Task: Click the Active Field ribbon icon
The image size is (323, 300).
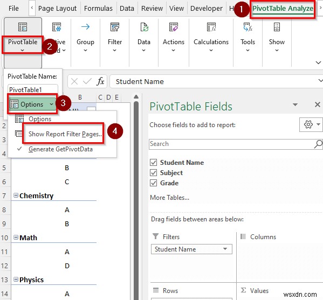Action: pos(57,27)
